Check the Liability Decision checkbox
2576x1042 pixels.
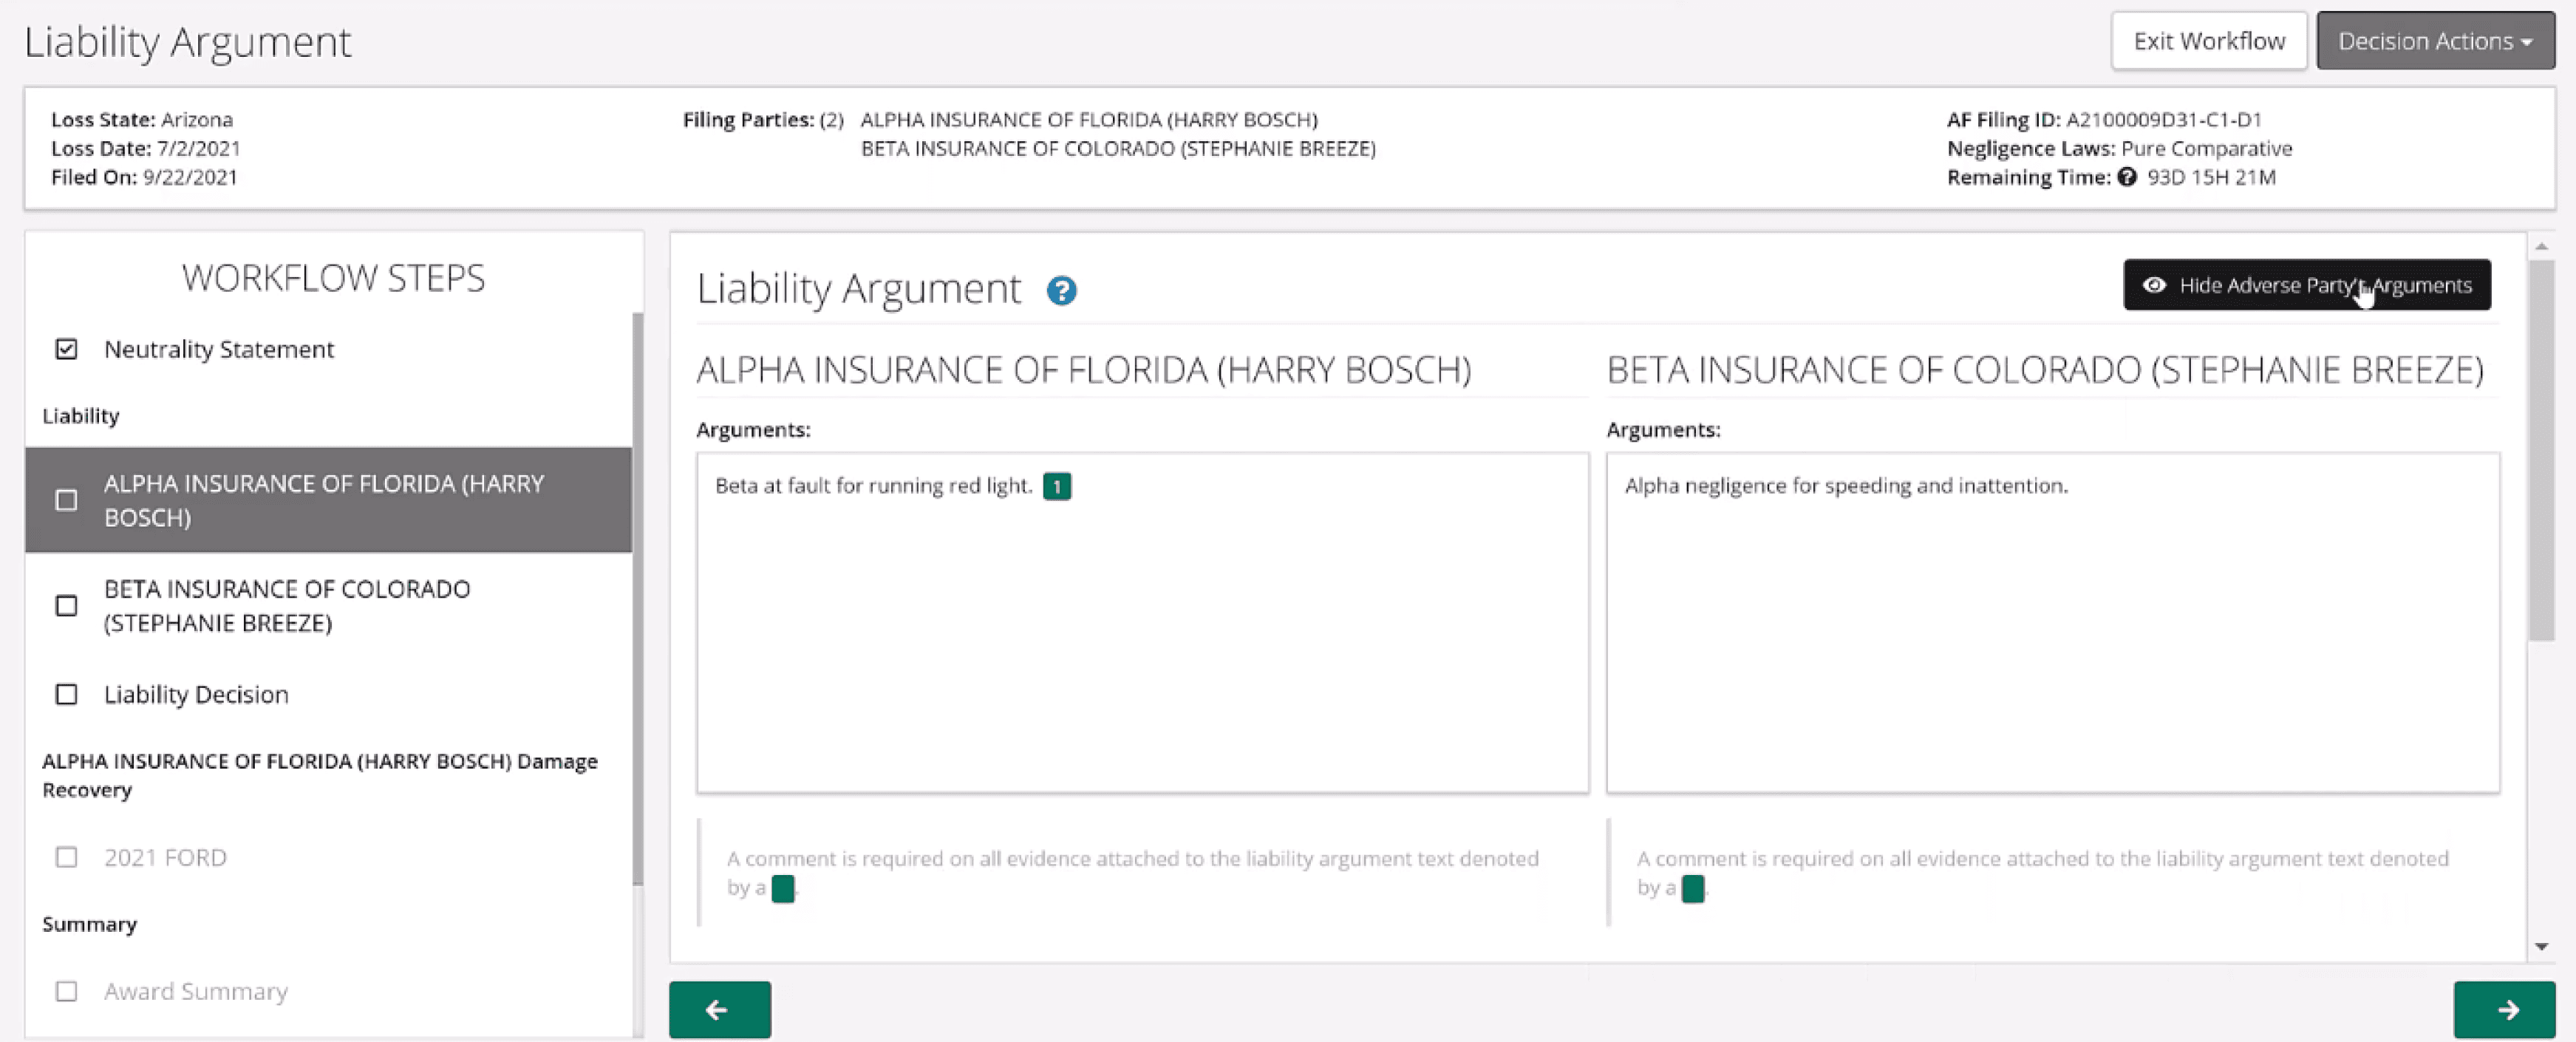(66, 694)
